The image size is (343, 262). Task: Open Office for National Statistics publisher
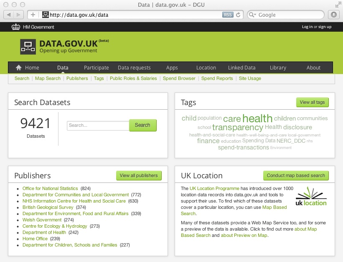(x=50, y=188)
